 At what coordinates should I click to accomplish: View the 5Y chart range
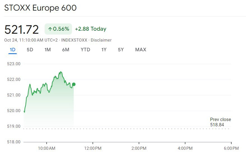[x=121, y=50]
